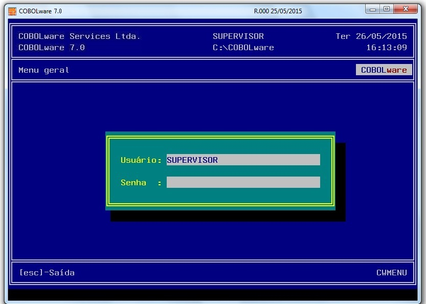426x304 pixels.
Task: Click the 'Usuário:' label
Action: pyautogui.click(x=141, y=160)
